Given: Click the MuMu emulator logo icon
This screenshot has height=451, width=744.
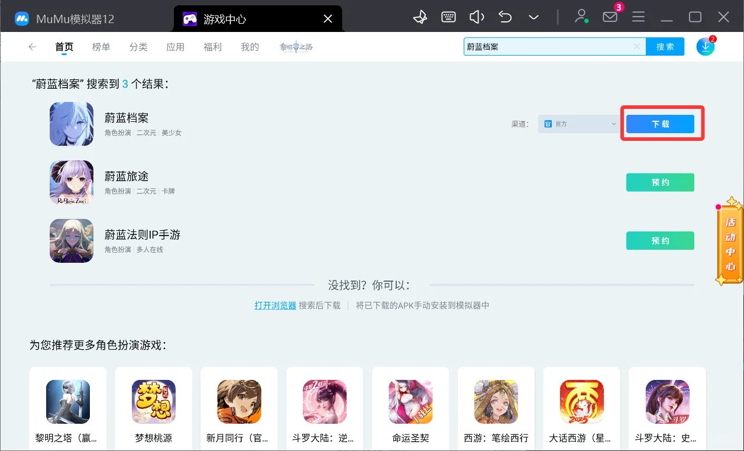Looking at the screenshot, I should (22, 19).
